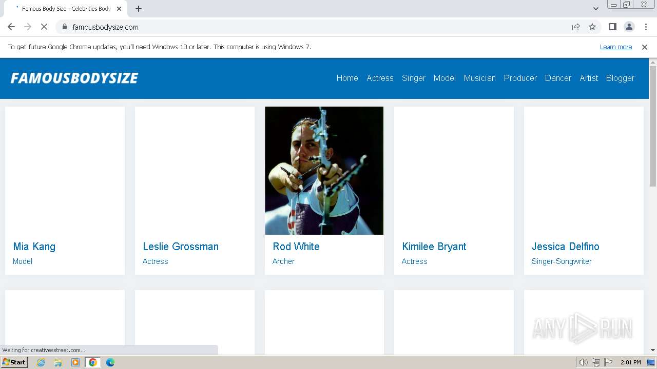
Task: Open Windows Explorer folder from taskbar
Action: point(58,362)
